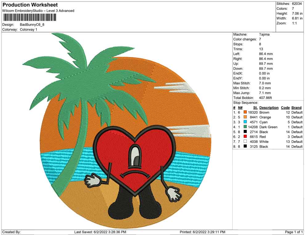The height and width of the screenshot is (235, 305).
Task: Click the 'Description' column header
Action: (x=269, y=108)
